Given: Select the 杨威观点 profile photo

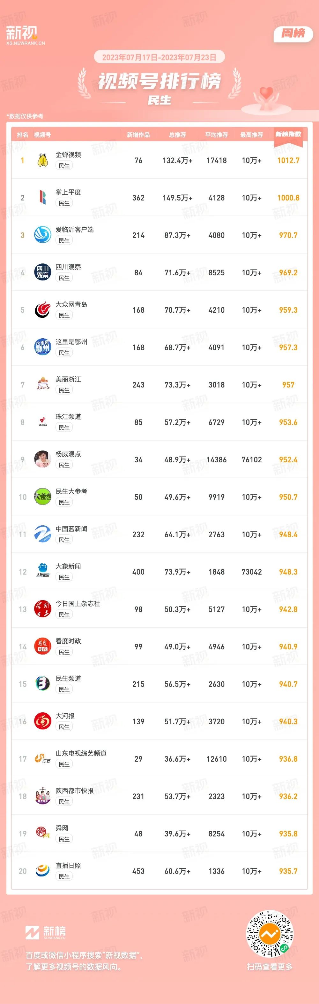Looking at the screenshot, I should coord(43,459).
